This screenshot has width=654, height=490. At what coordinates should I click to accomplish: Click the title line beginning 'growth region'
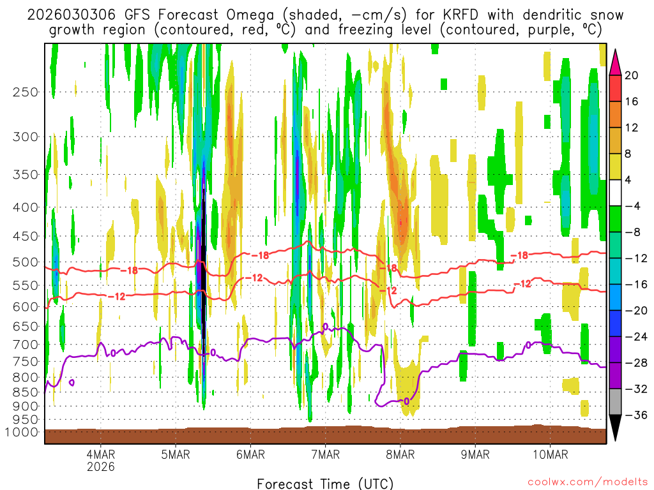pos(325,30)
